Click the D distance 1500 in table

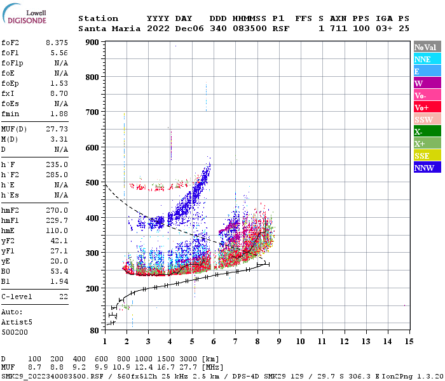(166, 359)
